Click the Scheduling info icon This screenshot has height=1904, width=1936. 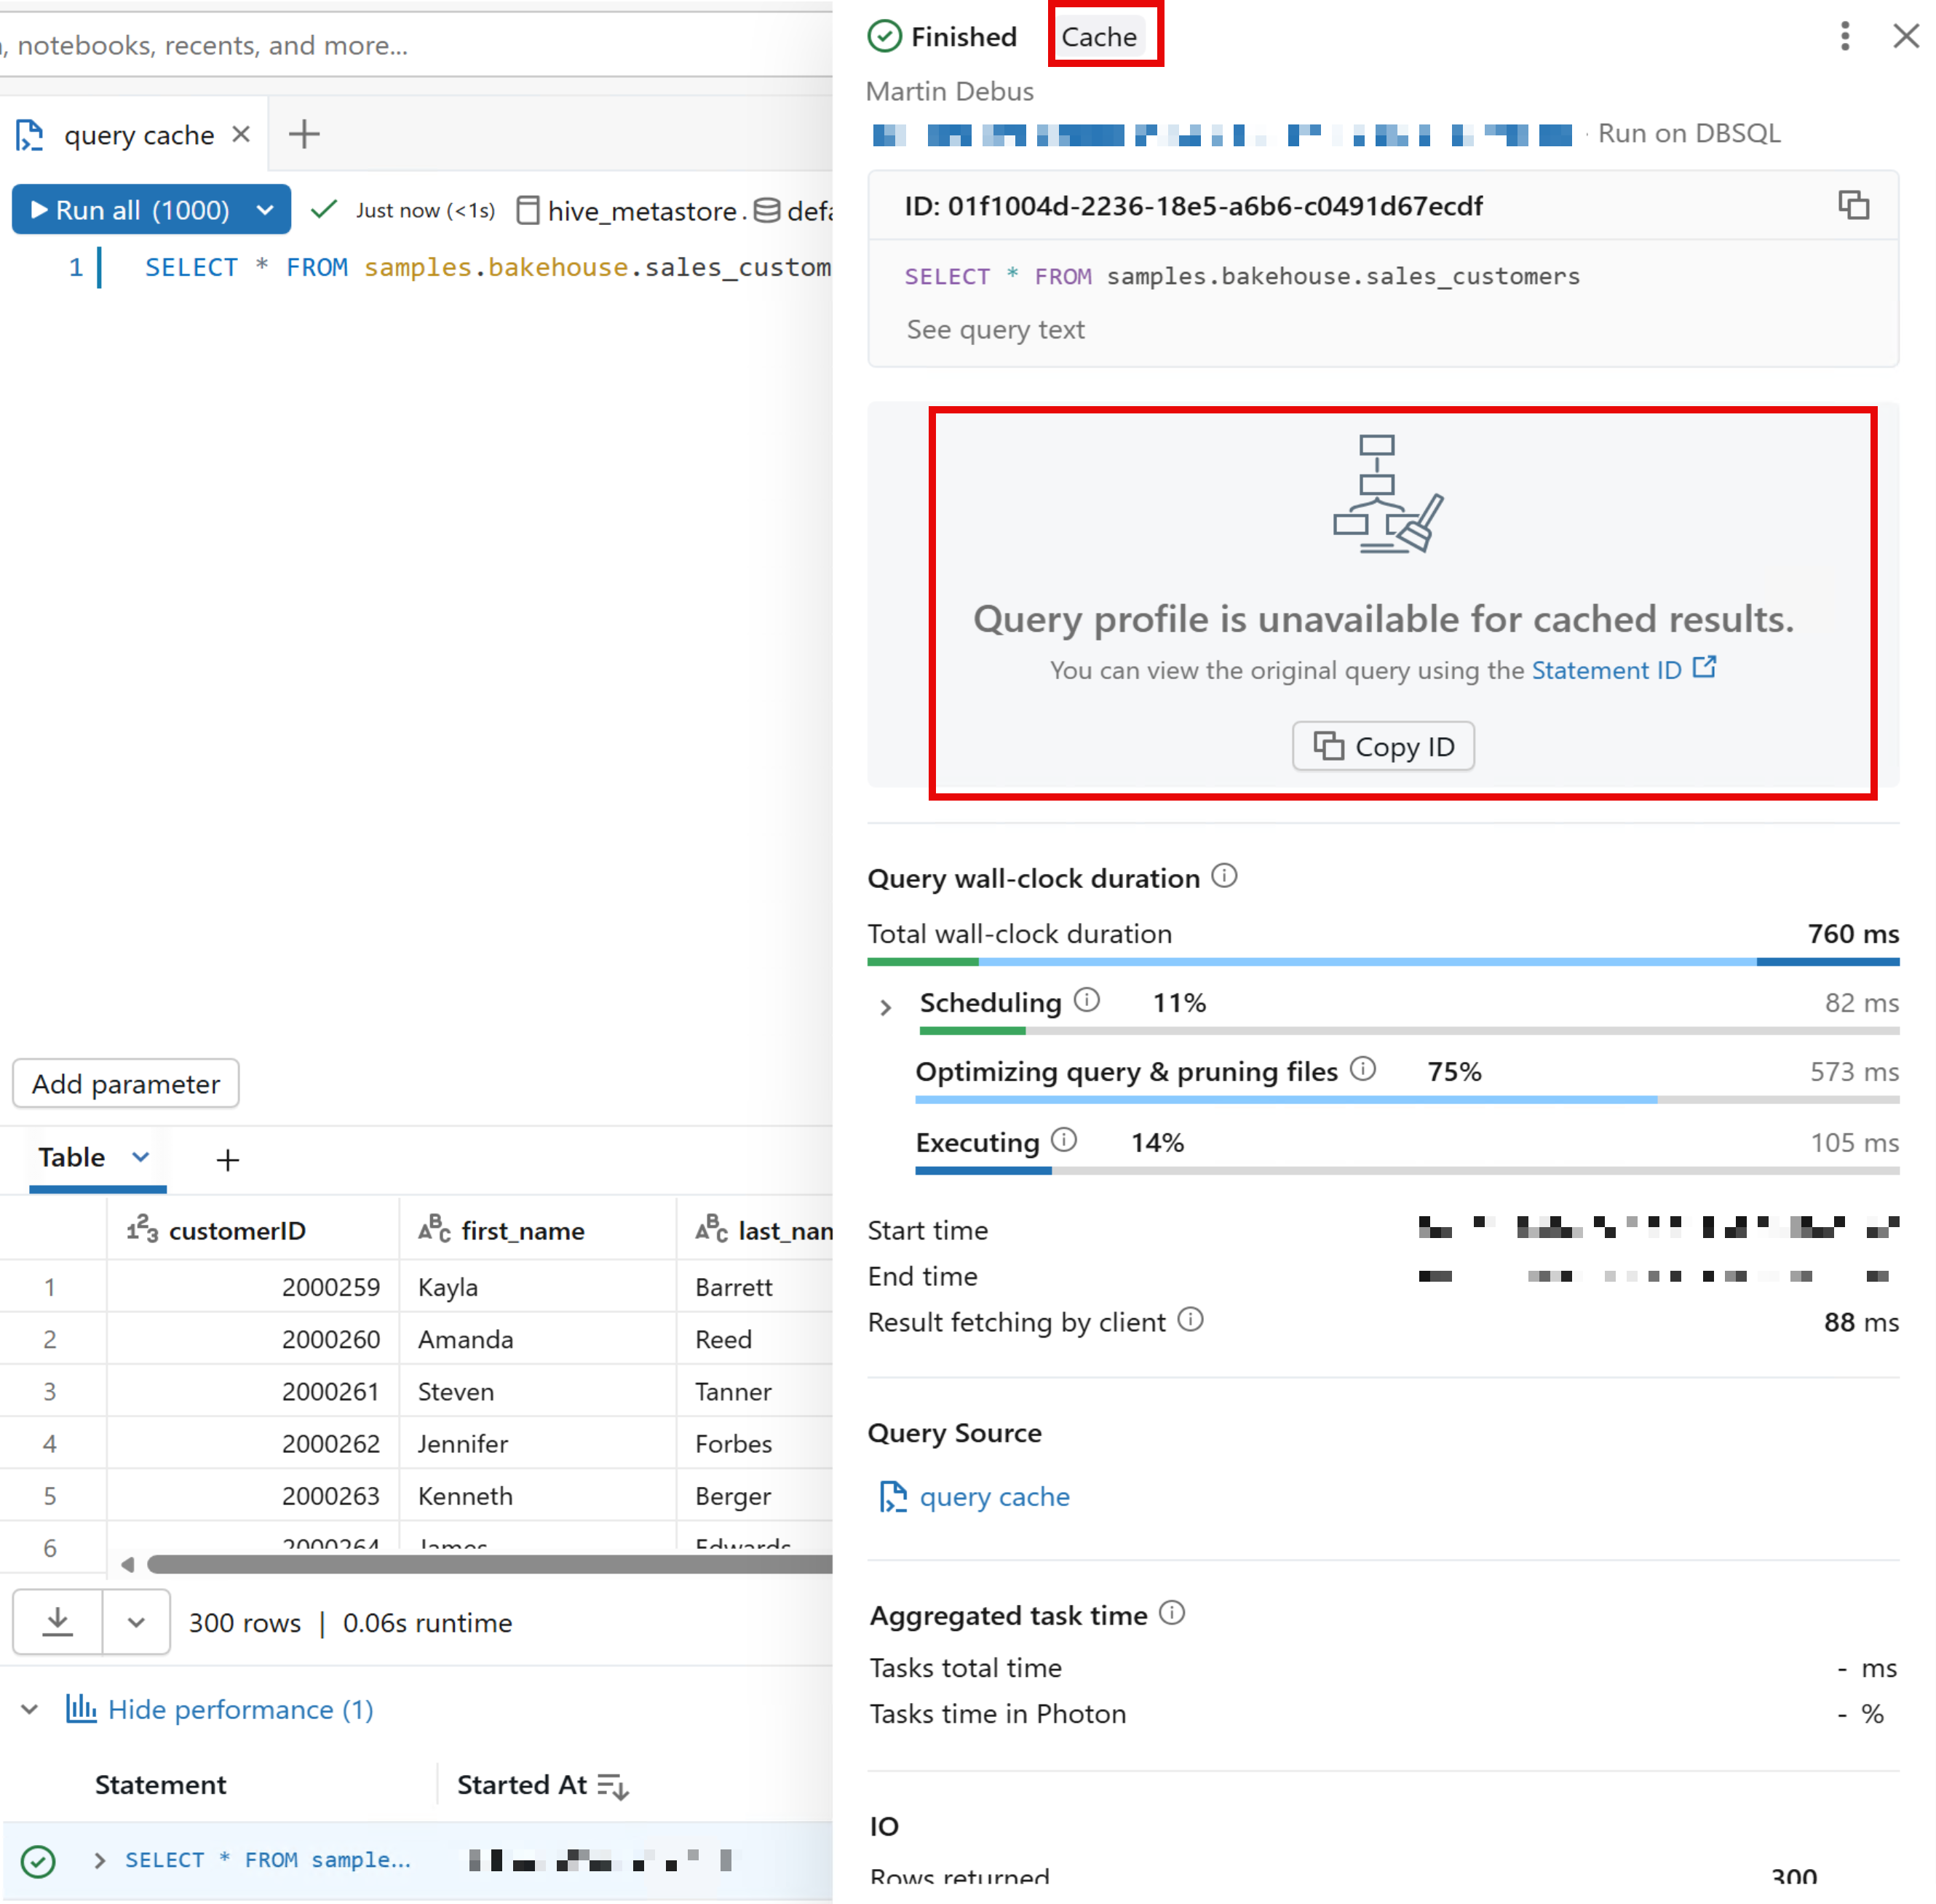tap(1087, 1000)
